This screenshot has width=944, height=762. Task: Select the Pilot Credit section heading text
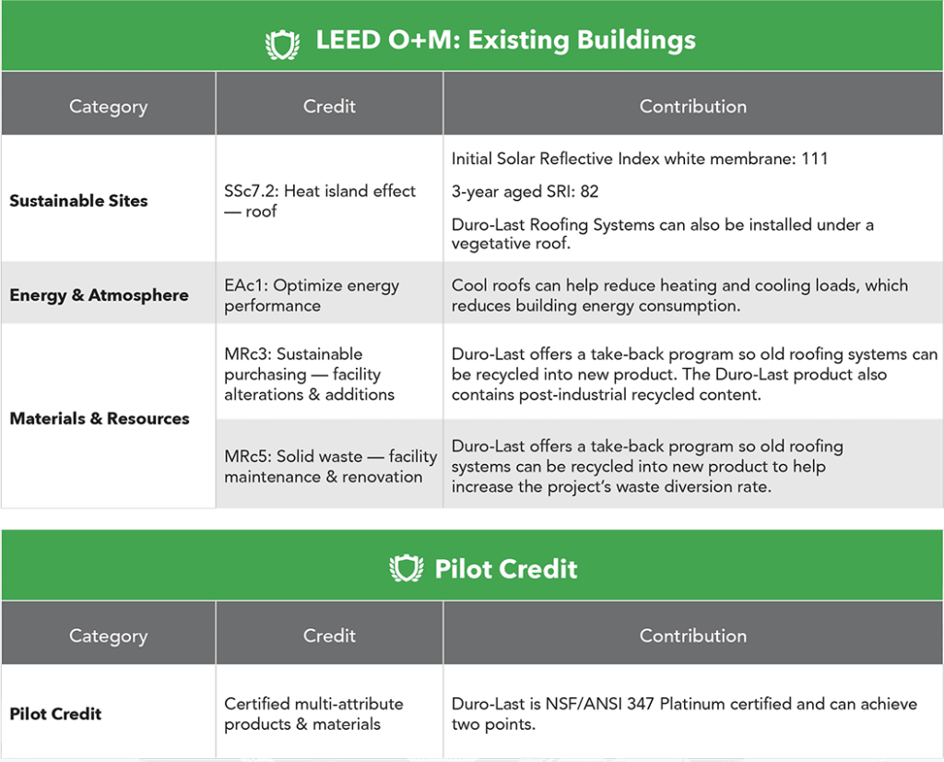[506, 569]
